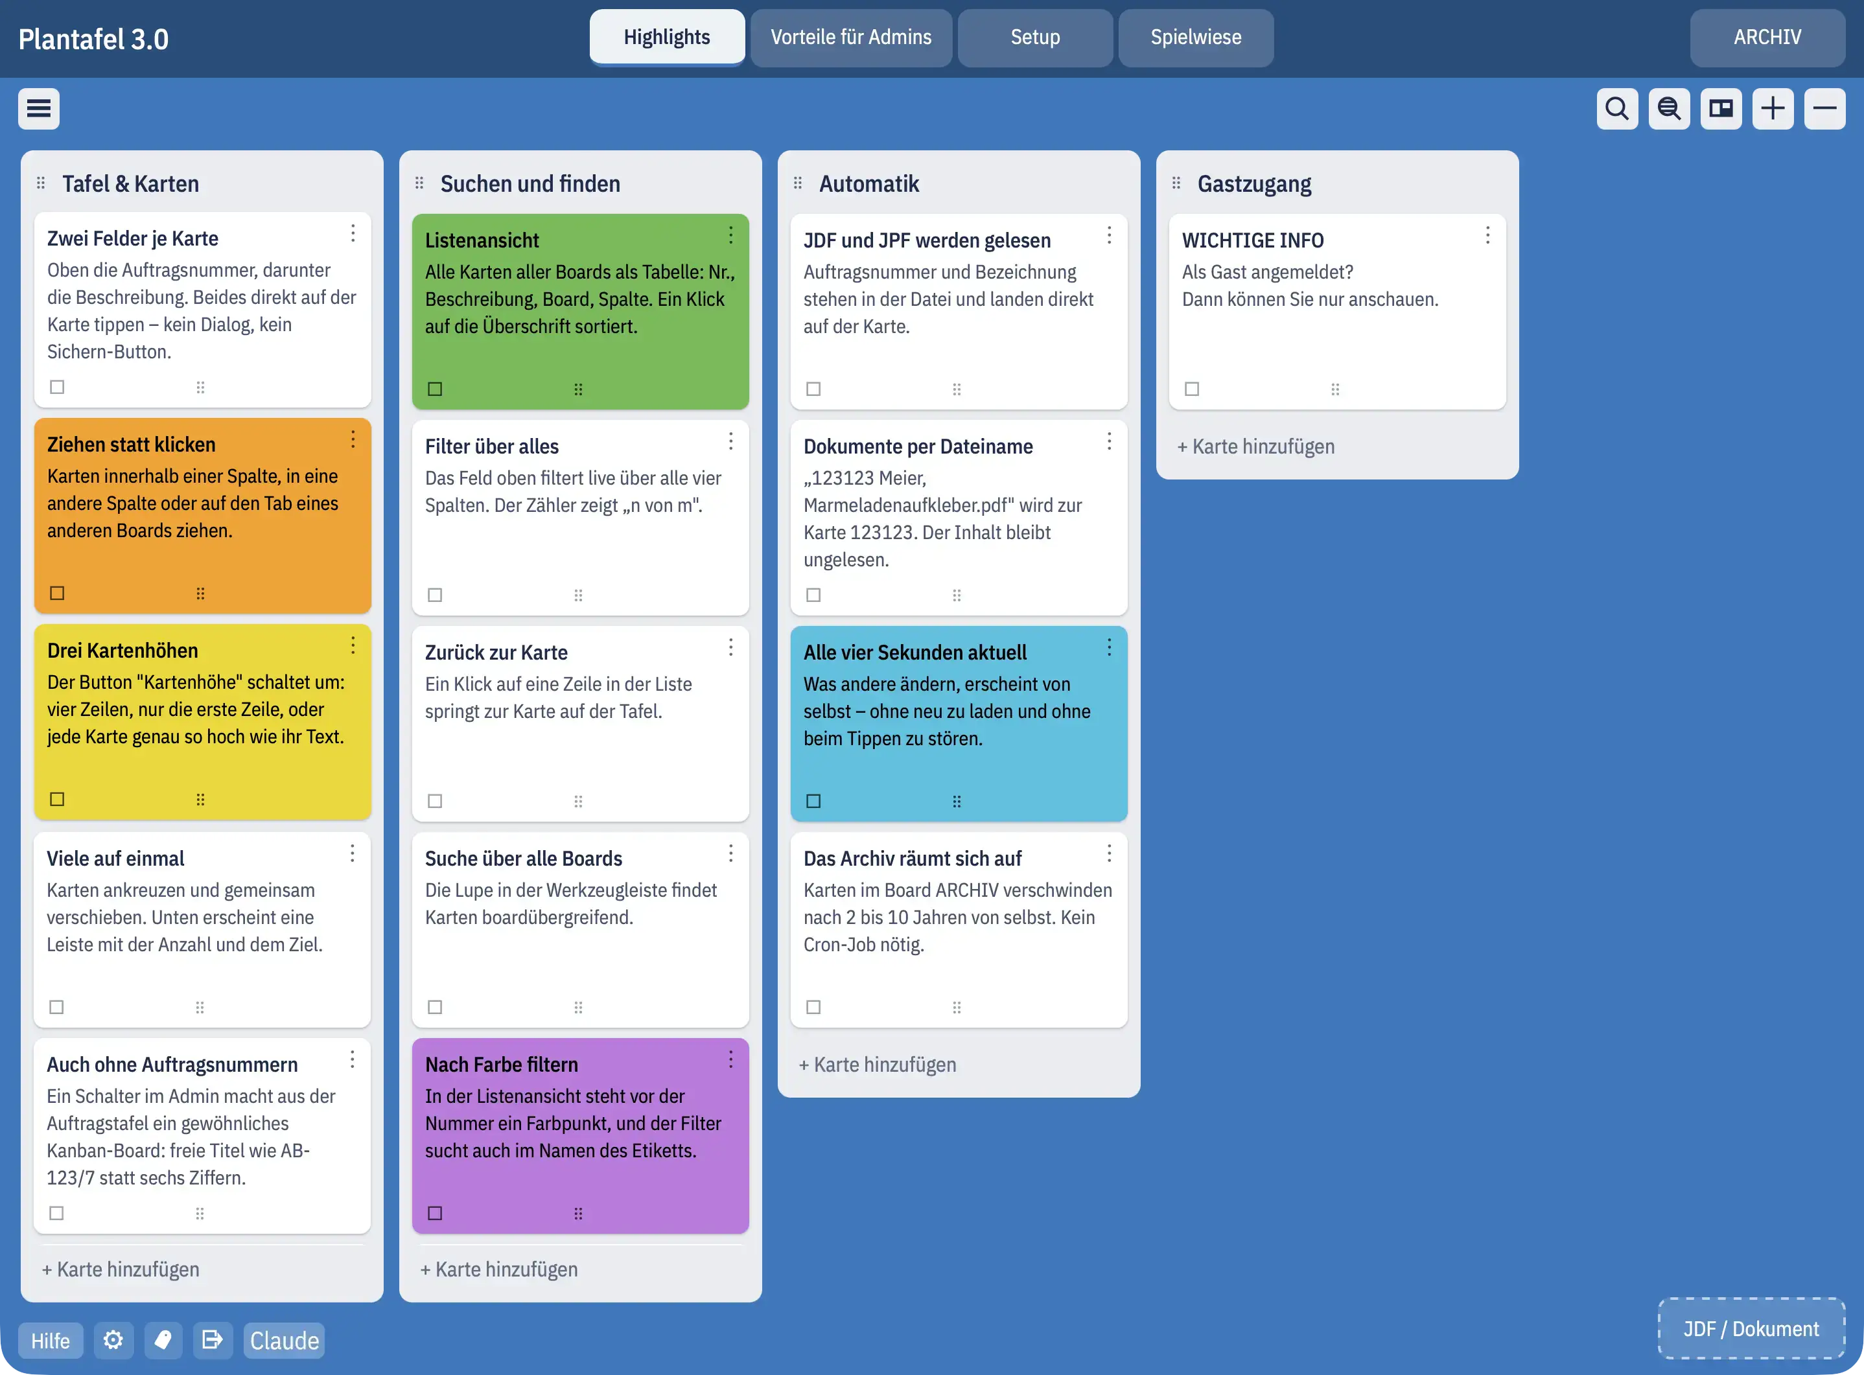Image resolution: width=1864 pixels, height=1375 pixels.
Task: Click drag handle on Alle vier Sekunden aktuell card
Action: click(957, 801)
